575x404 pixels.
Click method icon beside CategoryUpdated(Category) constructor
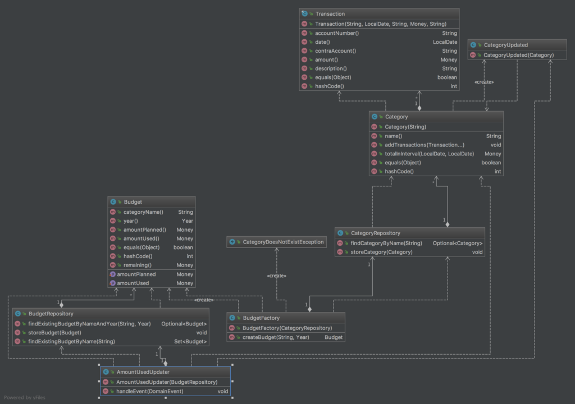pos(473,55)
